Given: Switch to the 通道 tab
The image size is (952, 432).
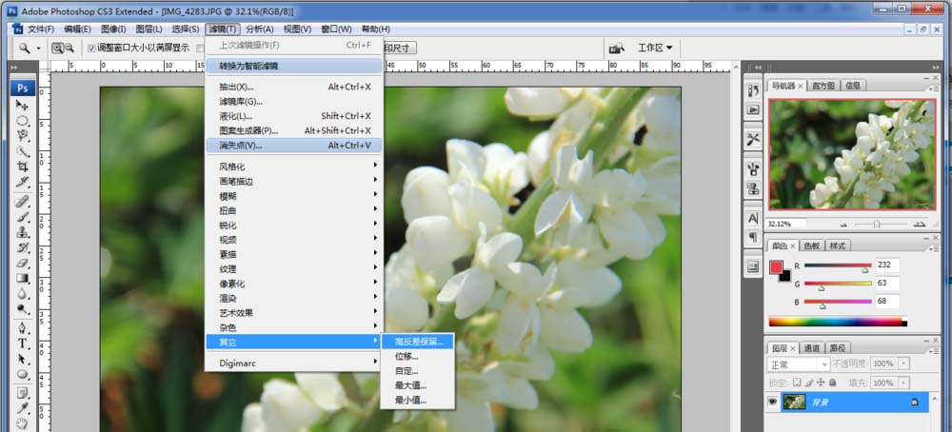Looking at the screenshot, I should click(x=812, y=348).
